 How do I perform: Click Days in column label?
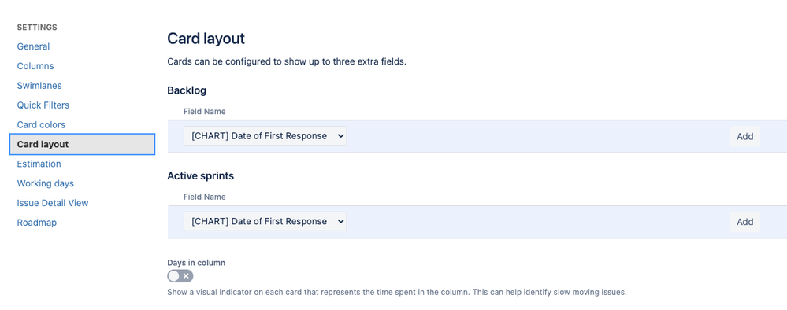196,262
